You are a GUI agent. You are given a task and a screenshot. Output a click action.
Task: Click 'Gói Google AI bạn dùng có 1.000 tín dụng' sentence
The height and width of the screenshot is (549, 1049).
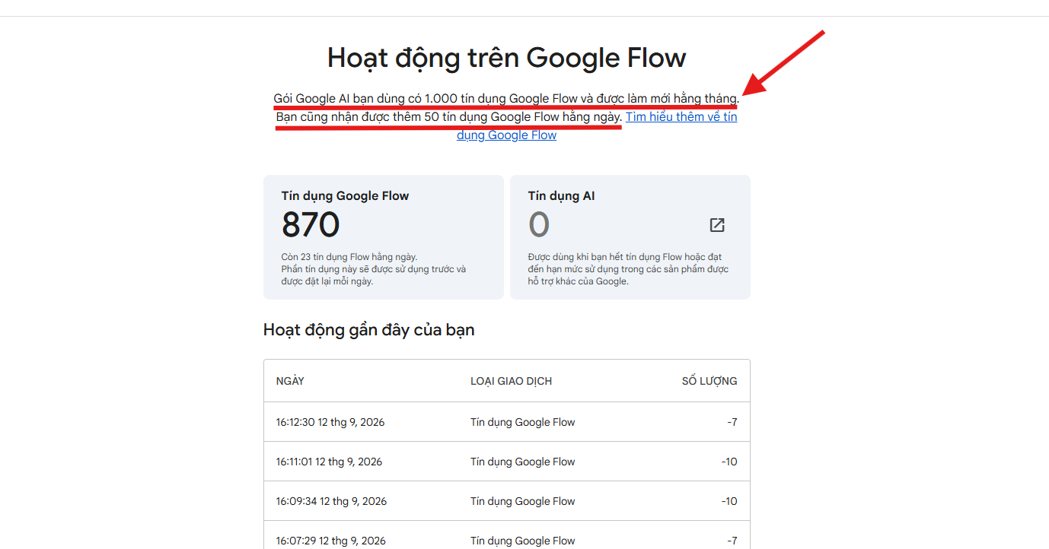click(x=506, y=99)
